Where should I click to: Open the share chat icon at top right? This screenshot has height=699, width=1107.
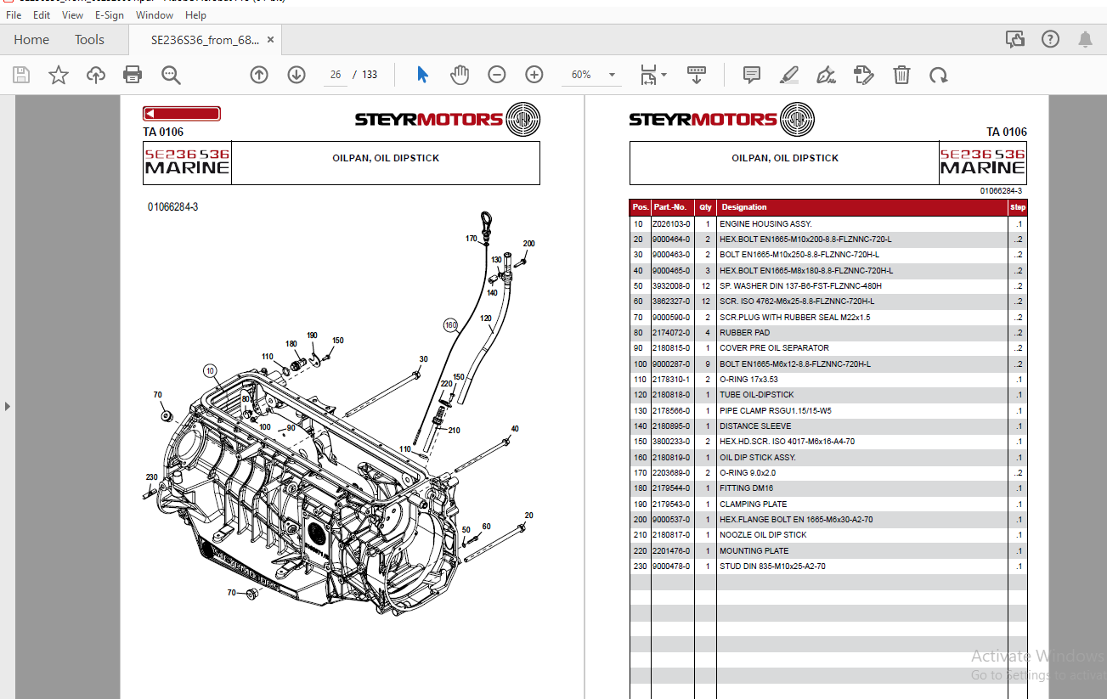tap(1014, 39)
